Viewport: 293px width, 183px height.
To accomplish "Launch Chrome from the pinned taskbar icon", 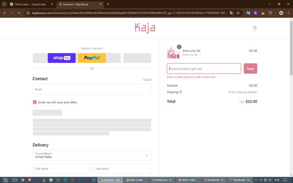I will pyautogui.click(x=22, y=180).
